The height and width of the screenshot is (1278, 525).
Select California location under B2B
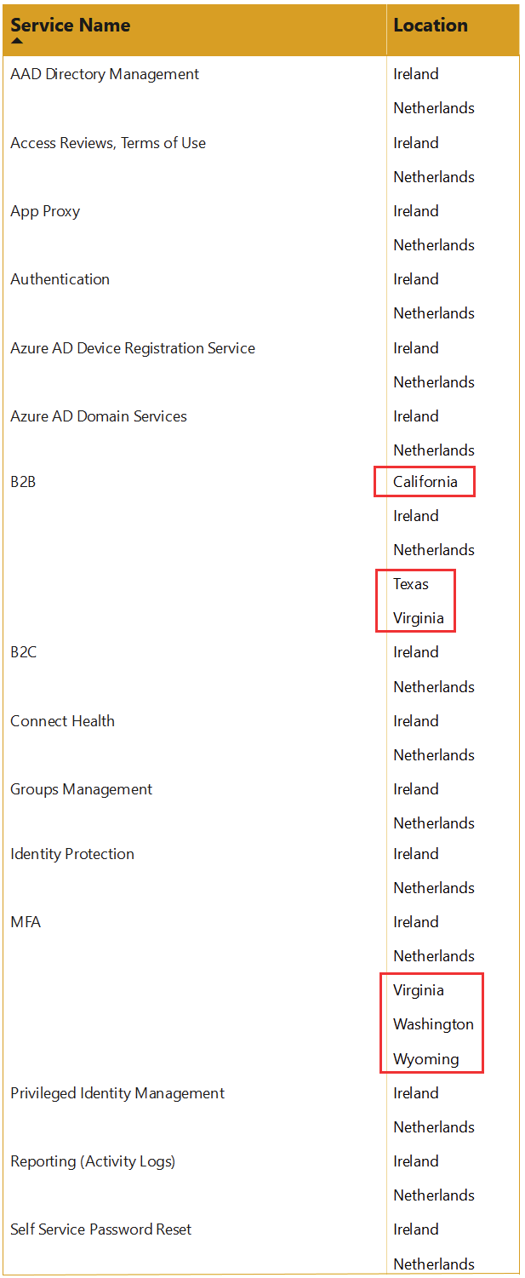click(x=425, y=482)
